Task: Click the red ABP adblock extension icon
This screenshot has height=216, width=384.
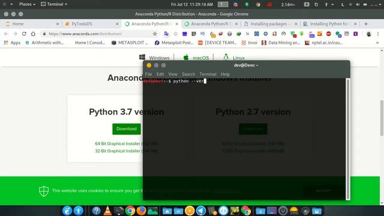Action: tap(329, 34)
